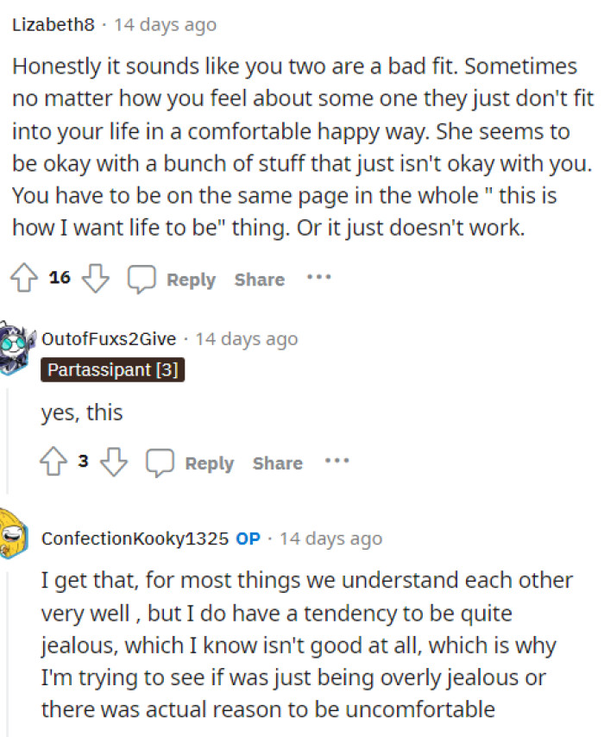Image resolution: width=604 pixels, height=737 pixels.
Task: Click Reply under Lizabeth8's comment
Action: (x=192, y=280)
